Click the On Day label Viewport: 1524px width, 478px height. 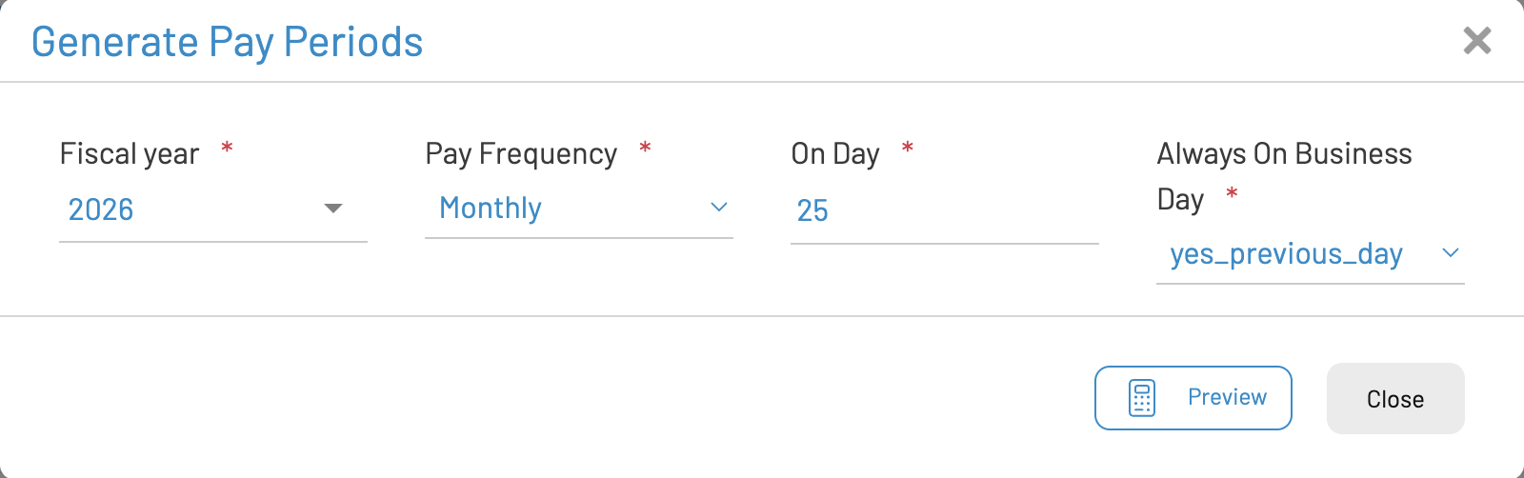835,154
